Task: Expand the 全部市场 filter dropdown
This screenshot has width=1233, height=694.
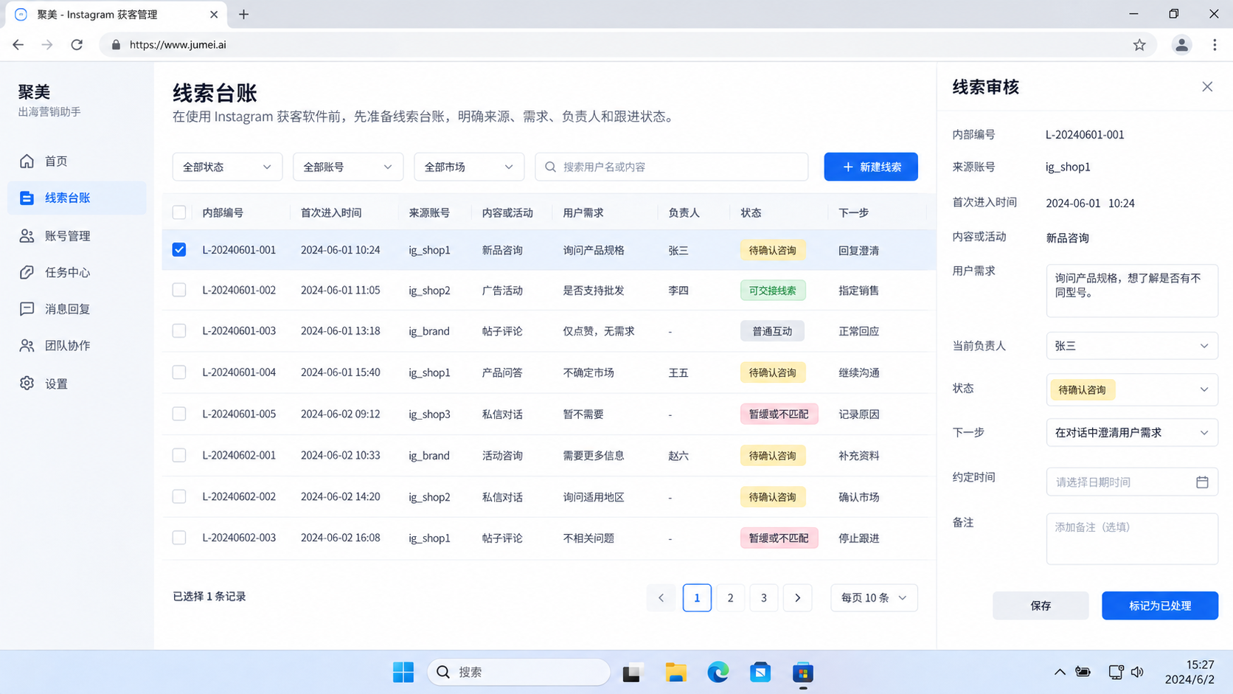Action: tap(469, 167)
